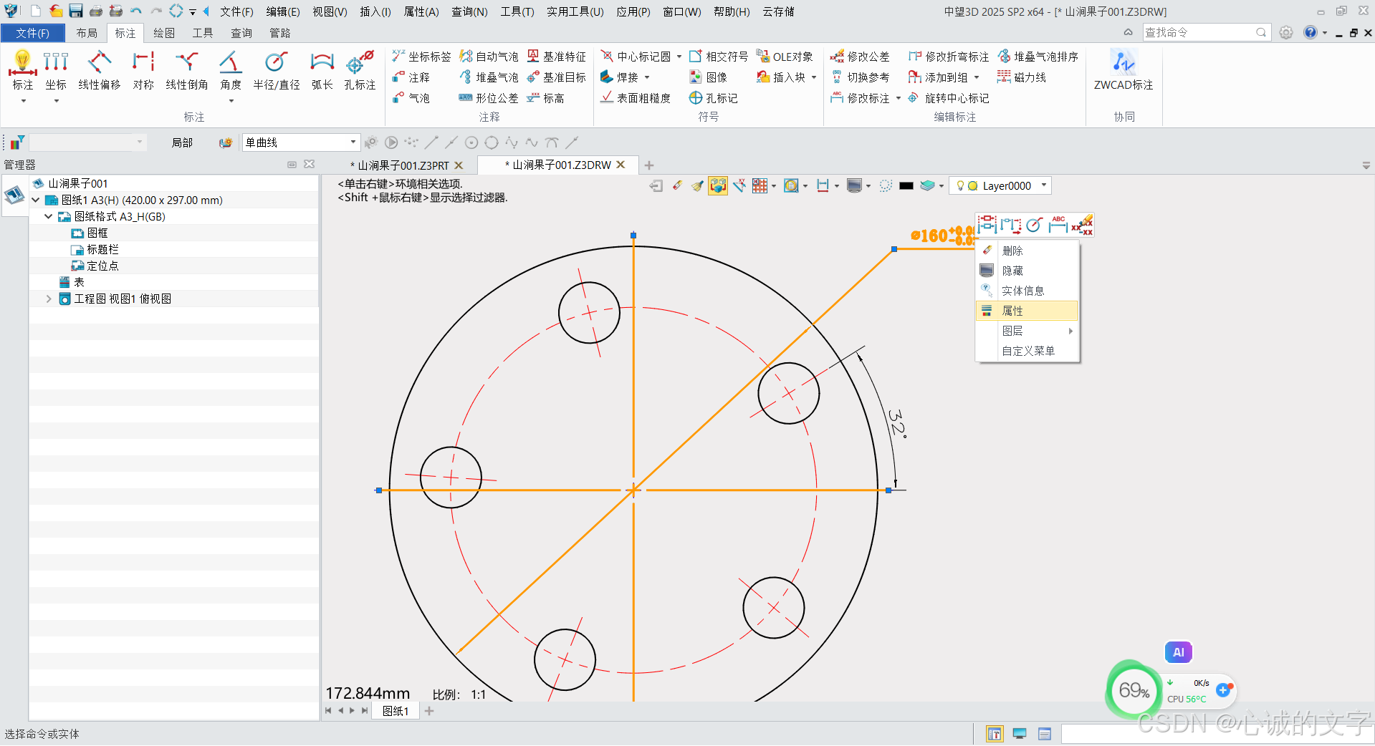1375x746 pixels.
Task: Undo the last action
Action: 136,11
